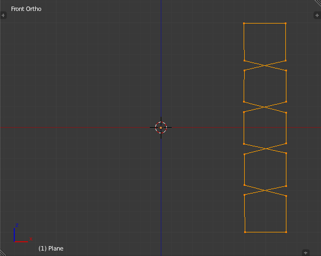Viewport: 321px width, 256px height.
Task: Click the topmost crossing point of the mesh edges
Action: 265,65
